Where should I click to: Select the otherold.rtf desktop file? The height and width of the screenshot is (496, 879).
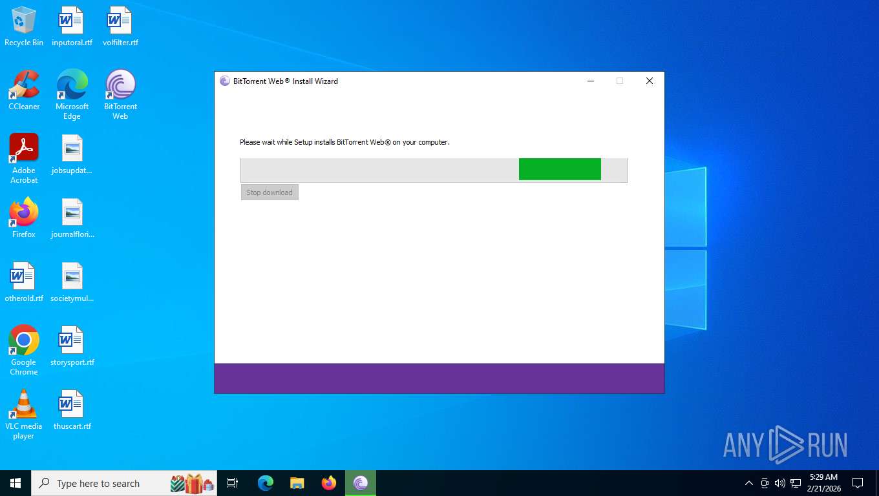24,282
